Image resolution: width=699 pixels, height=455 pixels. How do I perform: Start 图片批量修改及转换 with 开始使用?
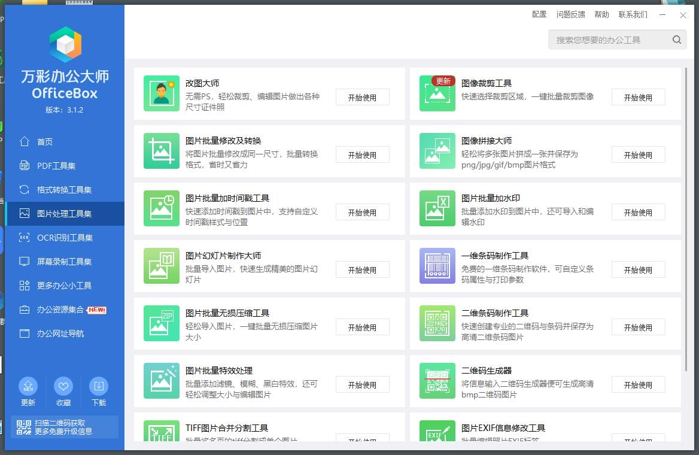(363, 155)
